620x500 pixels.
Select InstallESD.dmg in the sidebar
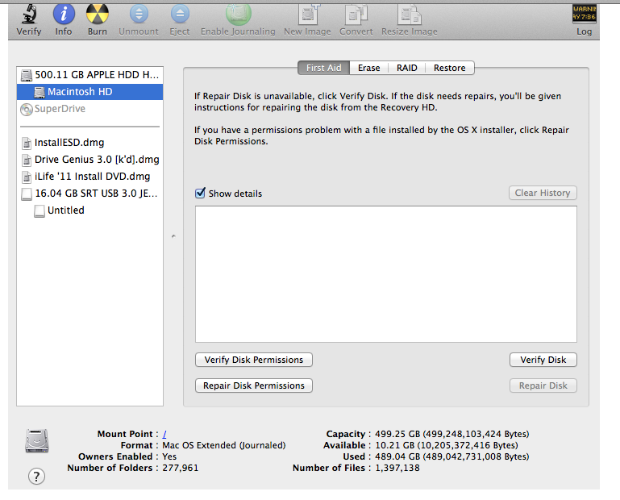[89, 143]
